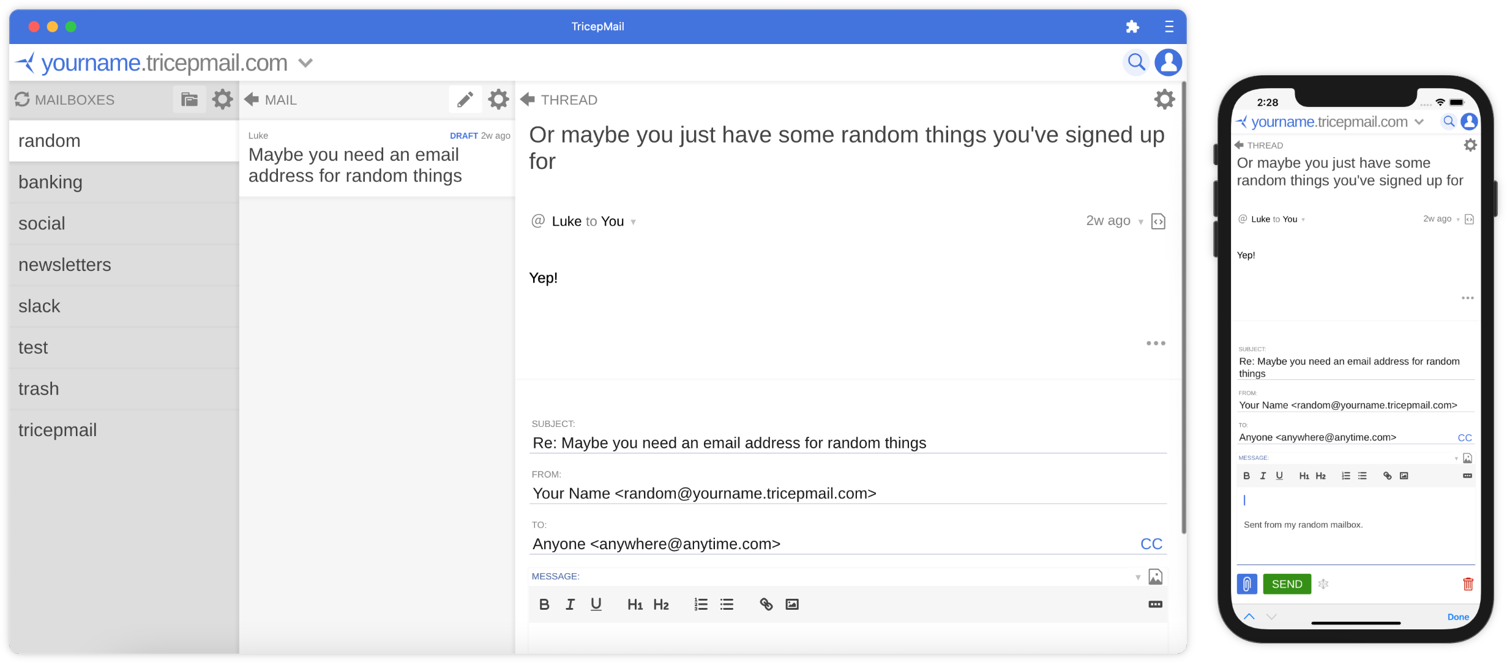The height and width of the screenshot is (663, 1507).
Task: Insert image in desktop editor toolbar
Action: 792,604
